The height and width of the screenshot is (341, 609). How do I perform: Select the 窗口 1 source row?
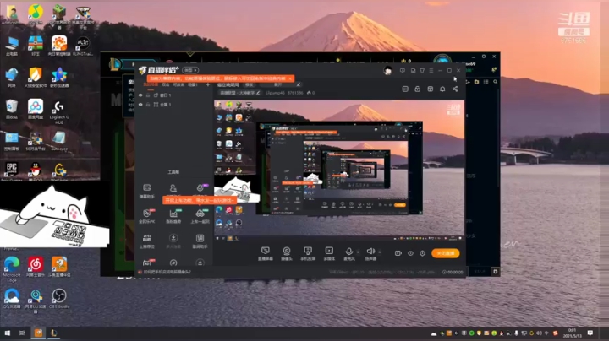[174, 95]
